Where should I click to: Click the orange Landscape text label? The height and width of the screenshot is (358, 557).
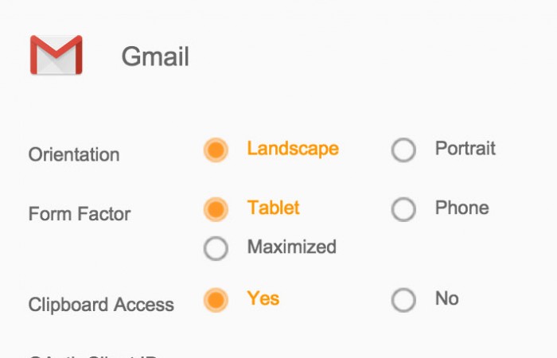(x=293, y=149)
